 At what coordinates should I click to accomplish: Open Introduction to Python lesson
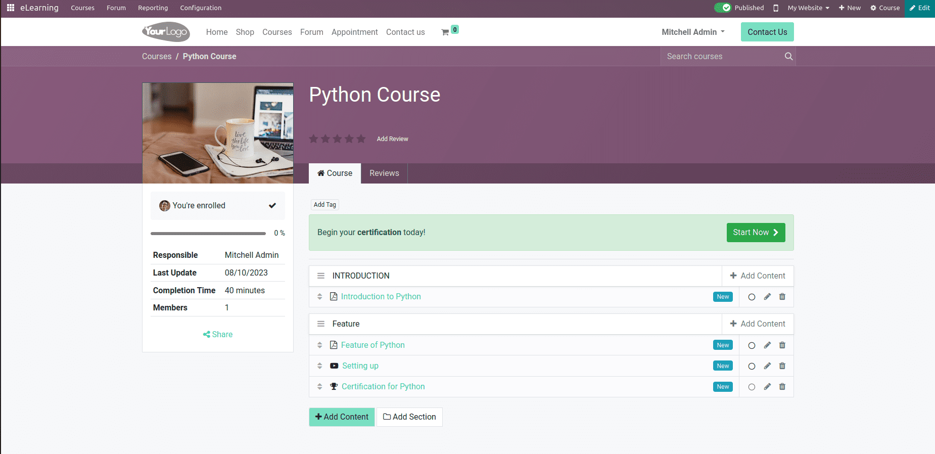(381, 297)
